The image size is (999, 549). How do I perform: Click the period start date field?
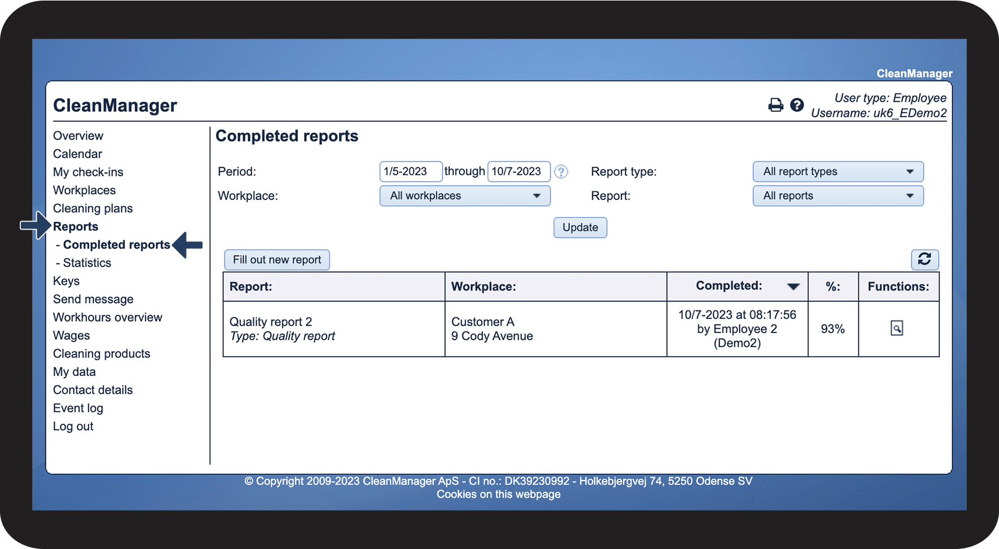[410, 172]
